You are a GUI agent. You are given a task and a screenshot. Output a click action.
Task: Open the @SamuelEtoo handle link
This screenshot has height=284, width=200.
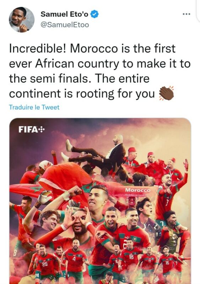click(x=65, y=25)
